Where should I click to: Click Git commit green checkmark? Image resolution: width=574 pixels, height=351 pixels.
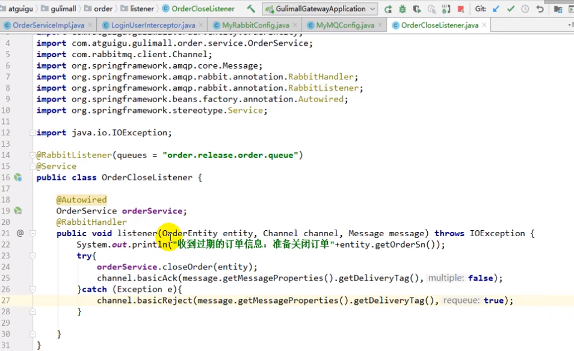point(510,9)
